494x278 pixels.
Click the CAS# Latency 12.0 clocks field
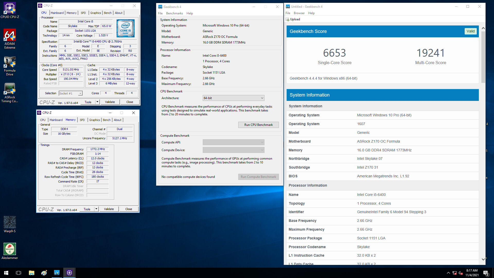pyautogui.click(x=98, y=159)
